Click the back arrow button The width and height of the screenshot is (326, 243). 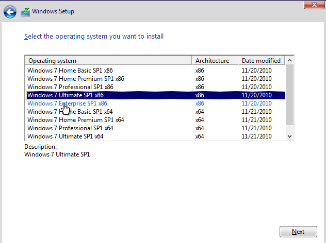tap(10, 11)
